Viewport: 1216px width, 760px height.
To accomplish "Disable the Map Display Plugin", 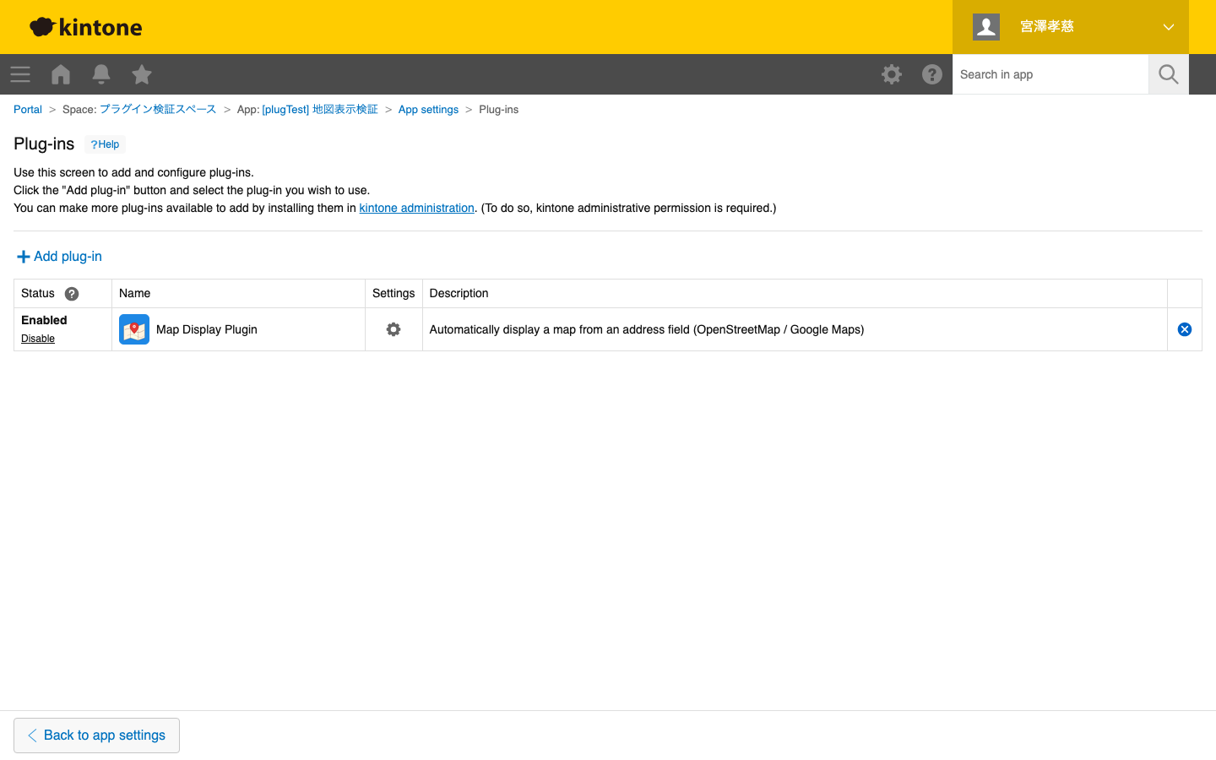I will tap(38, 339).
